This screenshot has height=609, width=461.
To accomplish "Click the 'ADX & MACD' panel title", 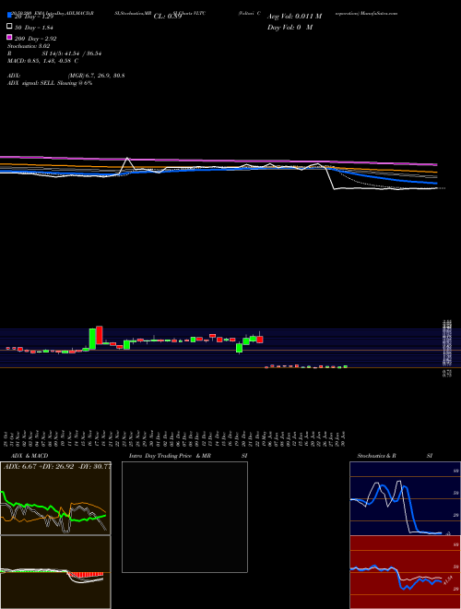I will click(30, 456).
